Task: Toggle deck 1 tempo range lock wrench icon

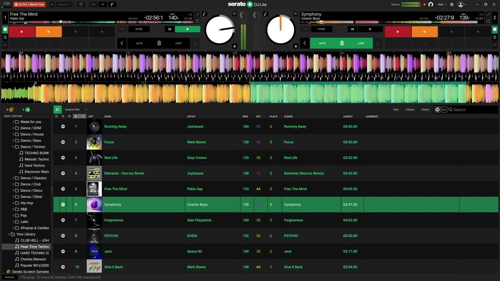Action: click(197, 14)
